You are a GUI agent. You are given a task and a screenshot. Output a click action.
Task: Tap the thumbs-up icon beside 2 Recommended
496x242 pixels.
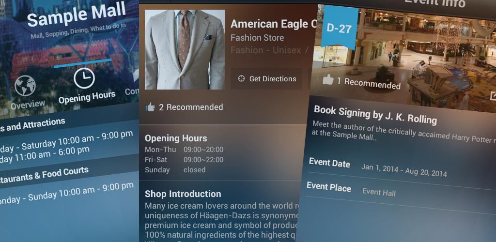click(150, 107)
